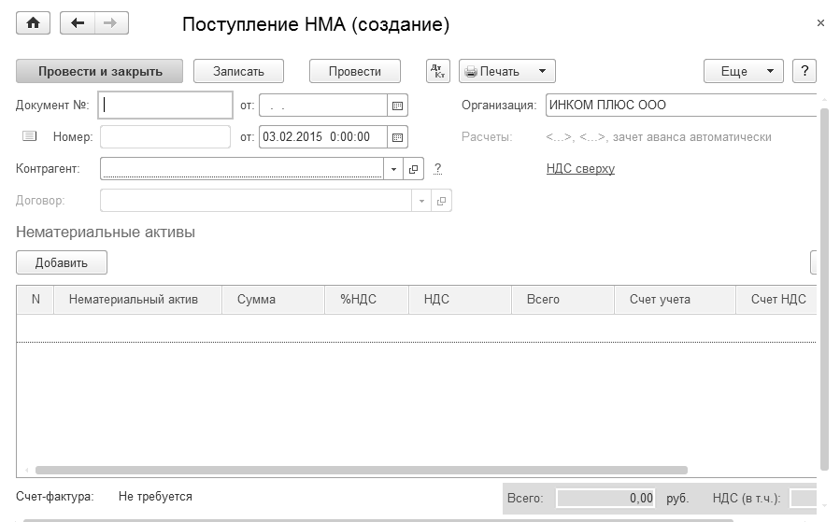This screenshot has width=840, height=522.
Task: Focus the Документ № input field
Action: point(165,105)
